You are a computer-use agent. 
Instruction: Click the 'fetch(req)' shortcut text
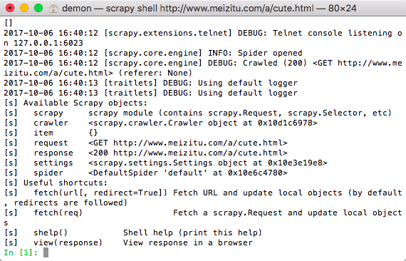pyautogui.click(x=58, y=213)
